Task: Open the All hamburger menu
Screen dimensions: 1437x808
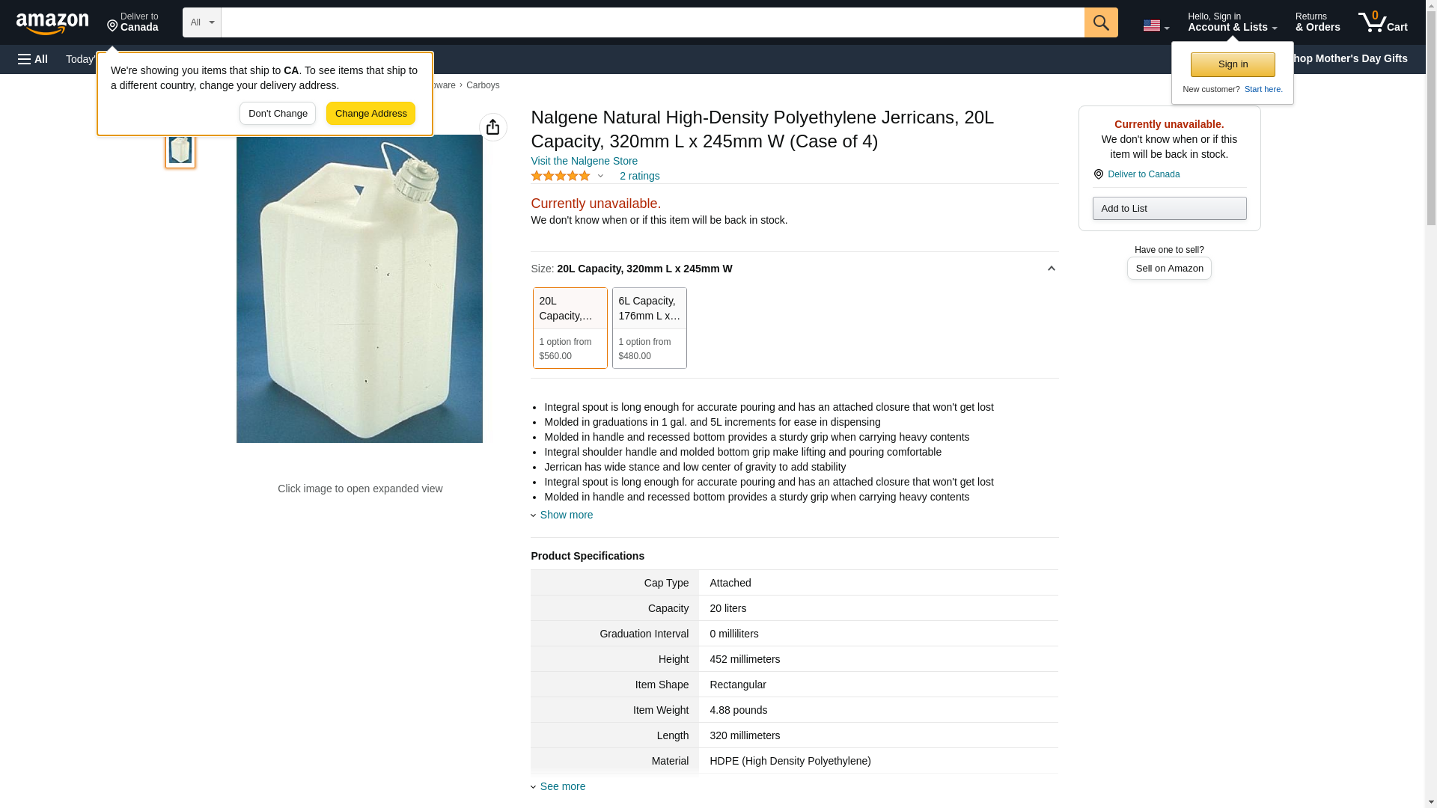Action: (33, 59)
